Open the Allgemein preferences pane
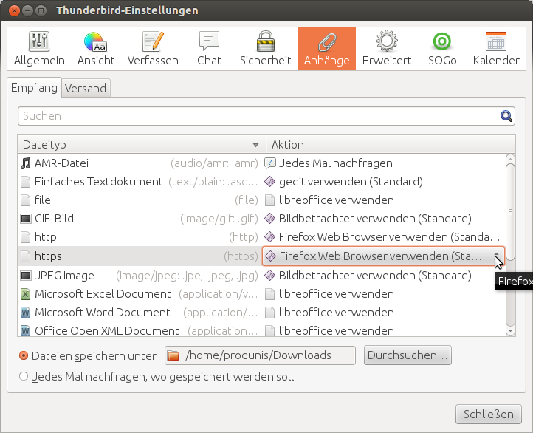Image resolution: width=533 pixels, height=433 pixels. (39, 49)
